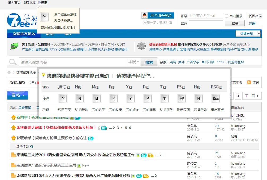This screenshot has height=180, width=267.
Task: Click the T key for 论坛任务
Action: point(165,98)
